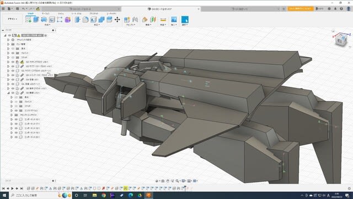
Task: Select the Joint tool in Assemble
Action: tap(135, 20)
